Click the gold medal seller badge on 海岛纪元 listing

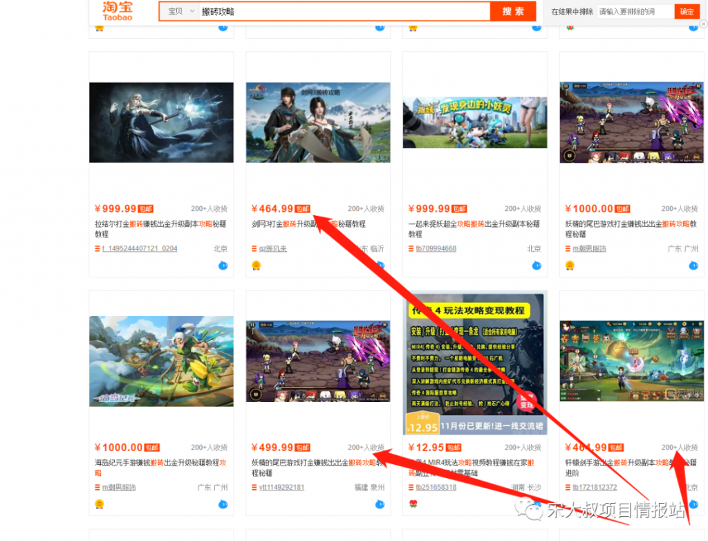(100, 504)
